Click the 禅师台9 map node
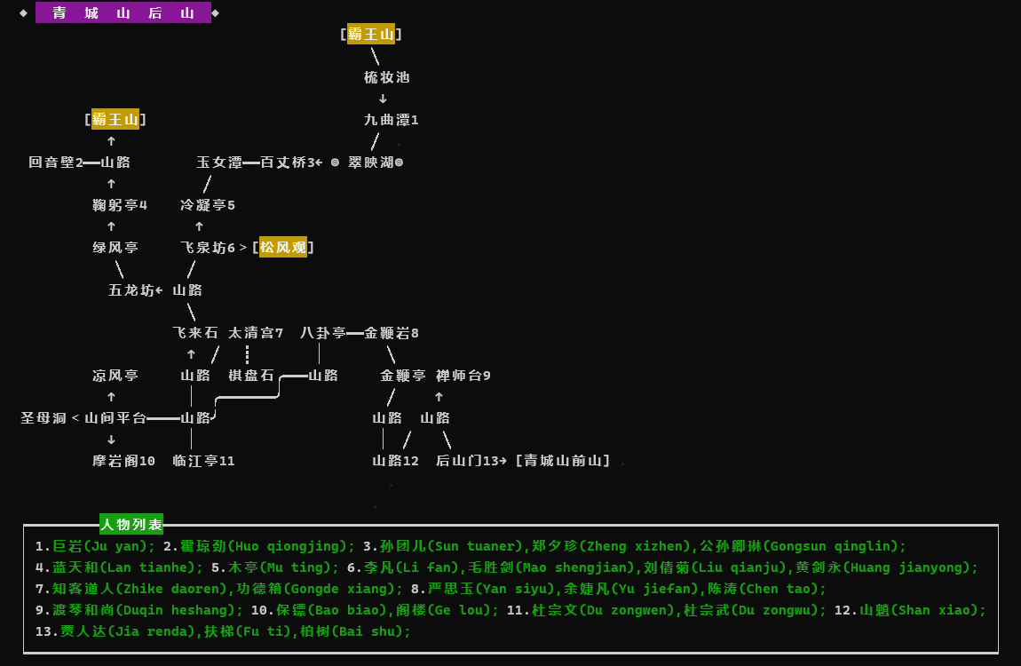The image size is (1021, 666). coord(463,375)
